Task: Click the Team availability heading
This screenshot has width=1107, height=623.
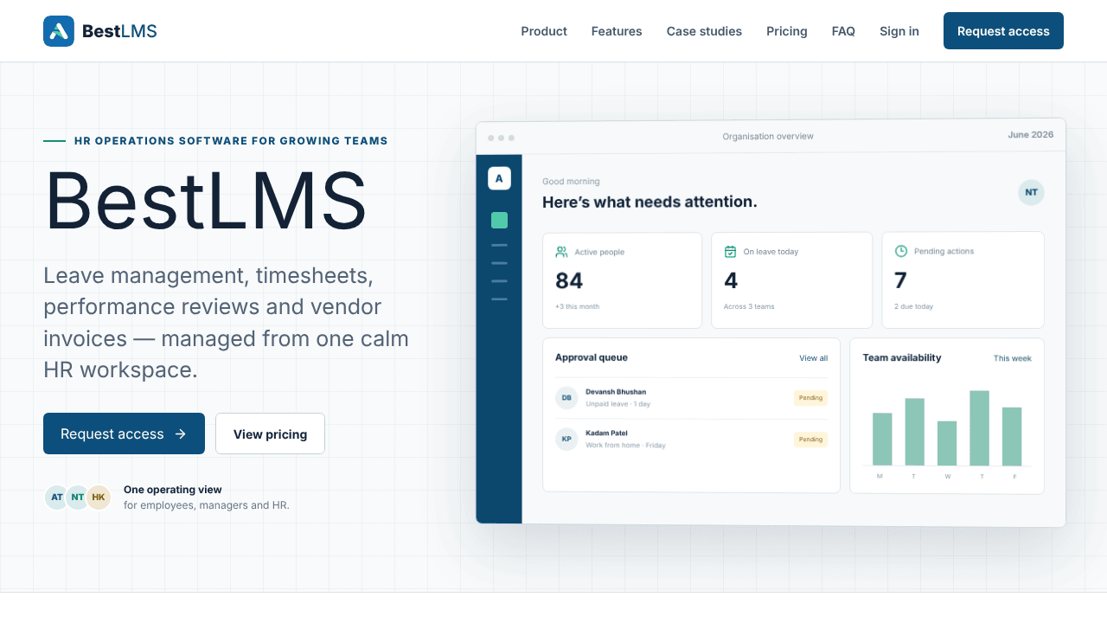Action: click(x=902, y=357)
